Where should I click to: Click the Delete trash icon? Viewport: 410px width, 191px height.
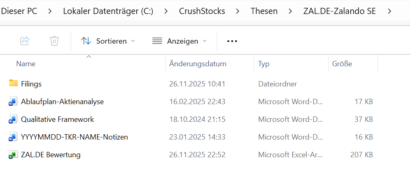[54, 41]
